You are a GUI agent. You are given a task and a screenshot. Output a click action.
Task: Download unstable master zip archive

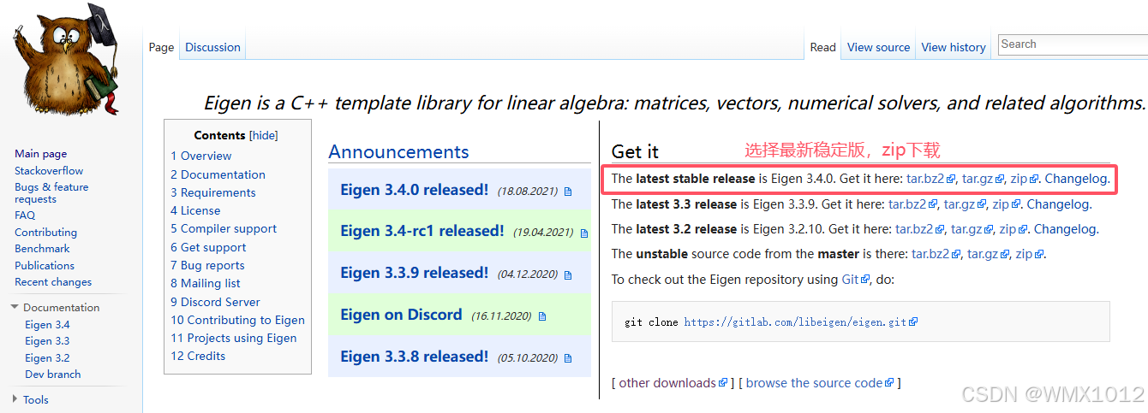1029,254
